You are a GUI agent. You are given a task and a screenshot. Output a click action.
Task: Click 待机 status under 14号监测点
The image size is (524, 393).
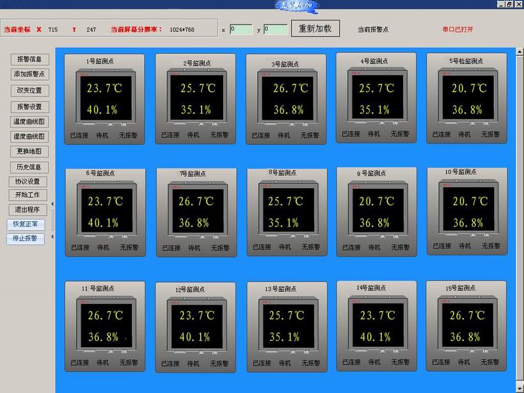(x=374, y=362)
